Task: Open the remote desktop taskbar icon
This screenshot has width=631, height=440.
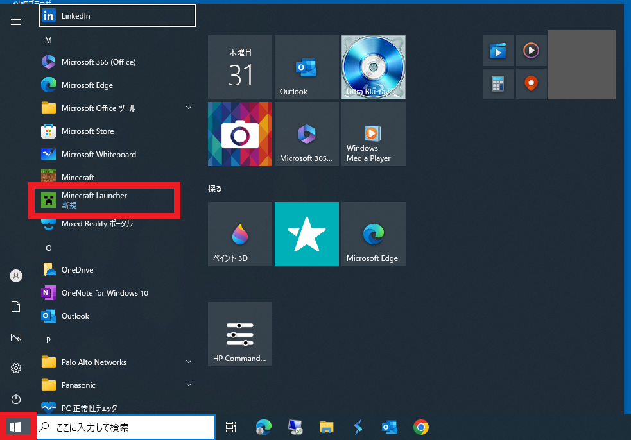Action: point(295,427)
